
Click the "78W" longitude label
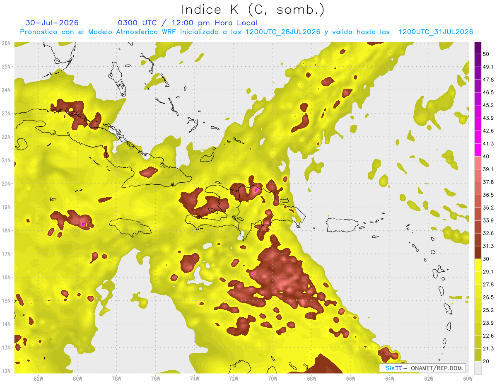click(116, 379)
